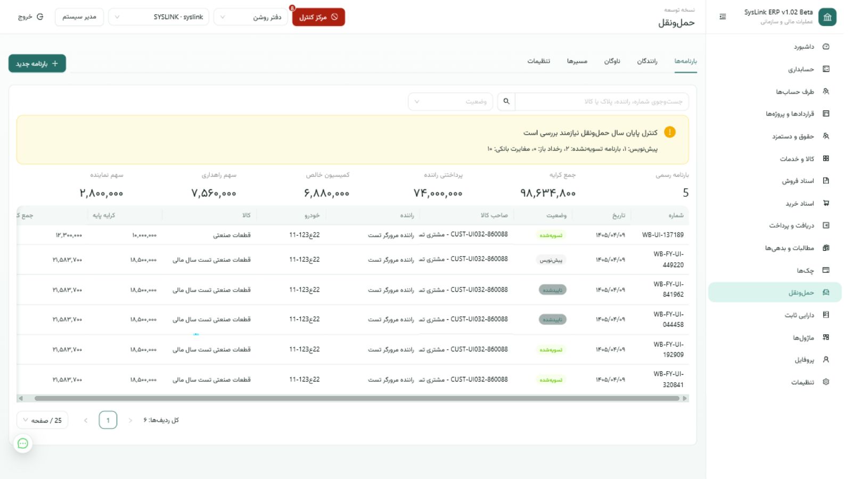852x479 pixels.
Task: Click the yellow warning alert icon
Action: 670,133
